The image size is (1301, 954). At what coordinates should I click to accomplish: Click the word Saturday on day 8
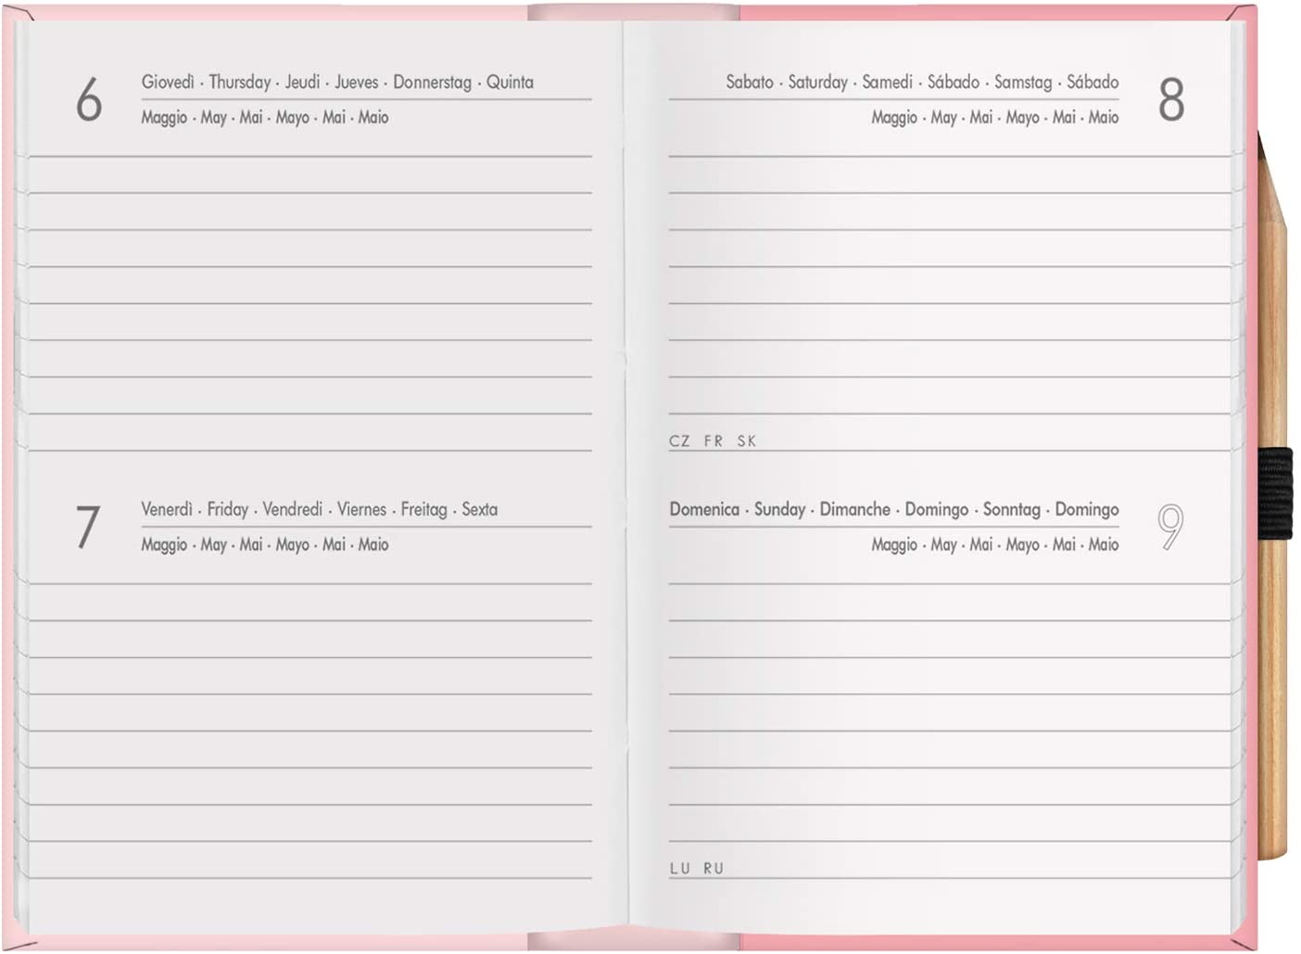pos(817,83)
